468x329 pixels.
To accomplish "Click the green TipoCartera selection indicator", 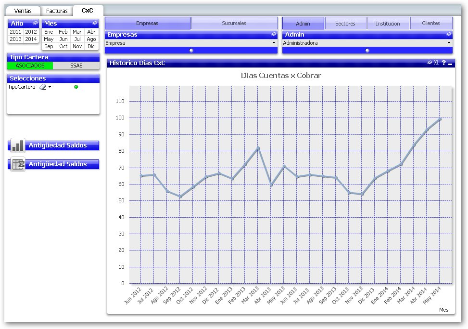I will [76, 87].
